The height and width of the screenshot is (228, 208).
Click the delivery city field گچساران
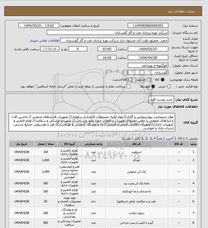coord(148,72)
